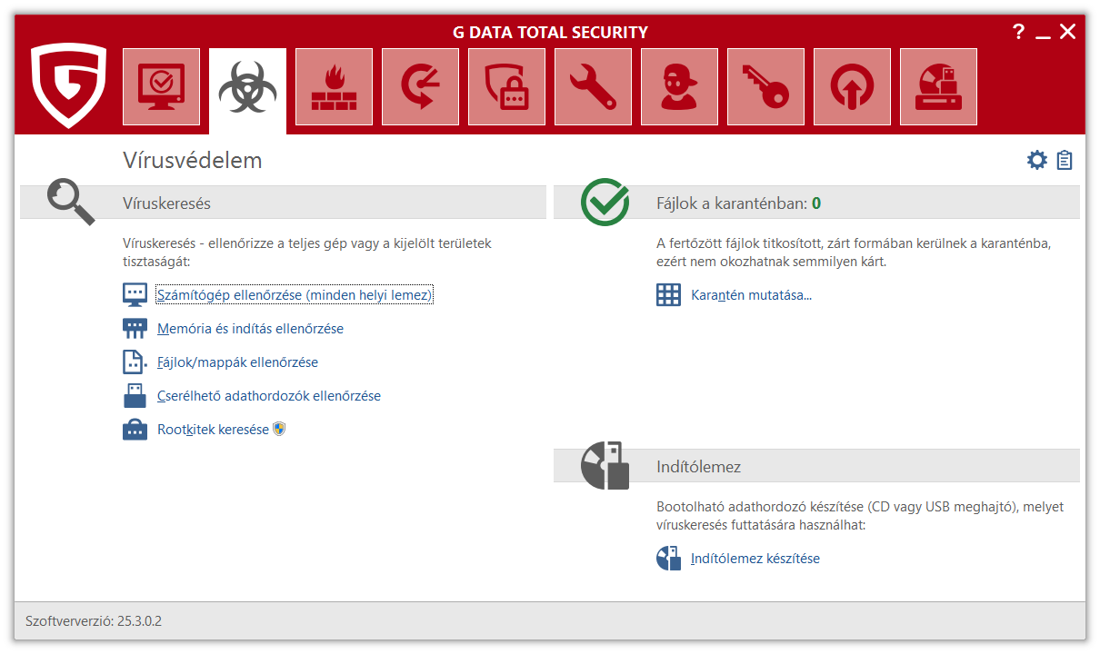Open help with the question mark
Screen dimensions: 1100x654
coord(1018,32)
